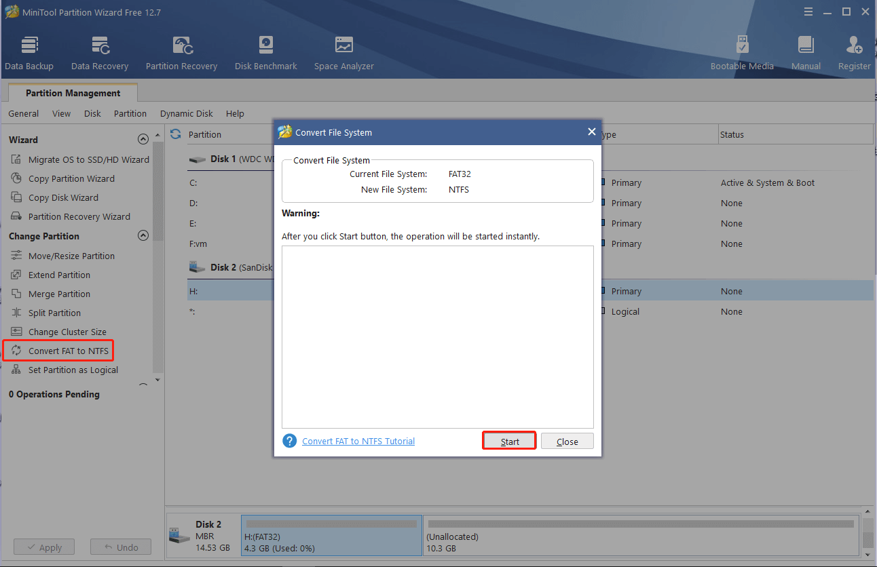Click the Close button in dialog

coord(567,441)
